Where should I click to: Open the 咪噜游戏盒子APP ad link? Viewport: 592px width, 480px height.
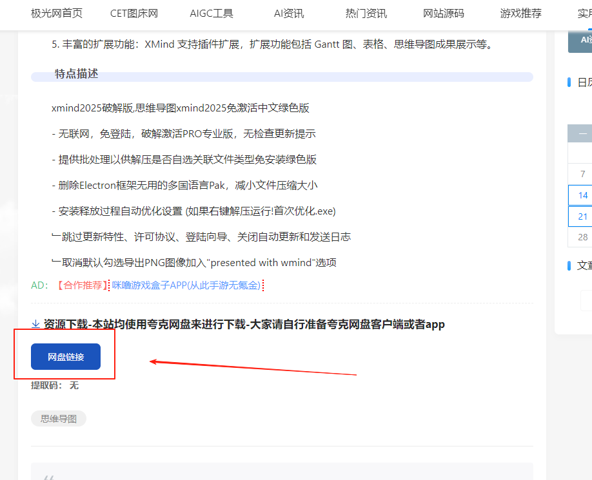[x=186, y=285]
